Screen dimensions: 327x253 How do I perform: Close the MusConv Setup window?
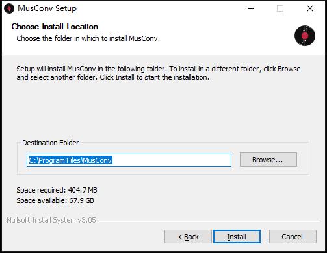point(310,8)
